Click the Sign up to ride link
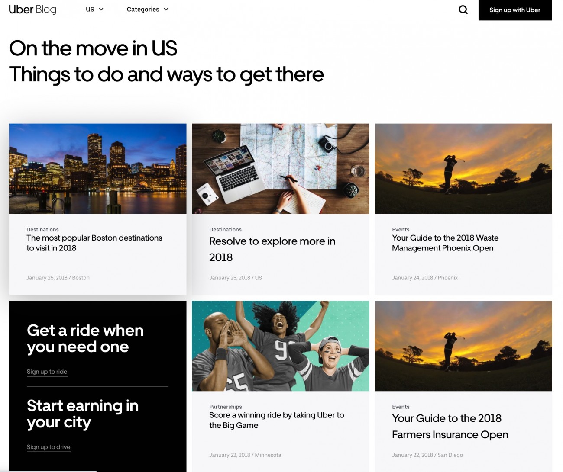Image resolution: width=563 pixels, height=472 pixels. 47,372
